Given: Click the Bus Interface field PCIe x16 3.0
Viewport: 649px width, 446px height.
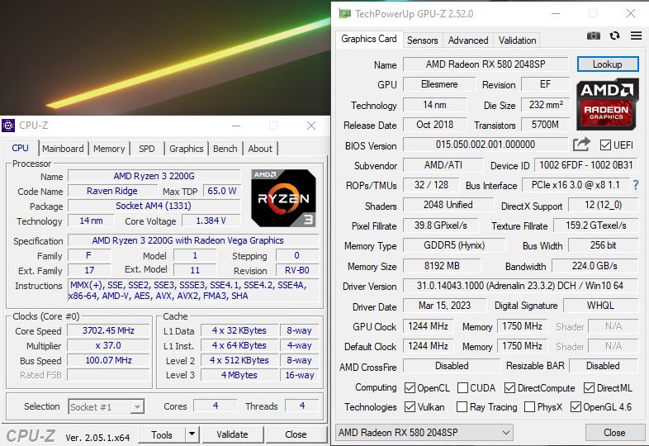Looking at the screenshot, I should click(x=576, y=185).
